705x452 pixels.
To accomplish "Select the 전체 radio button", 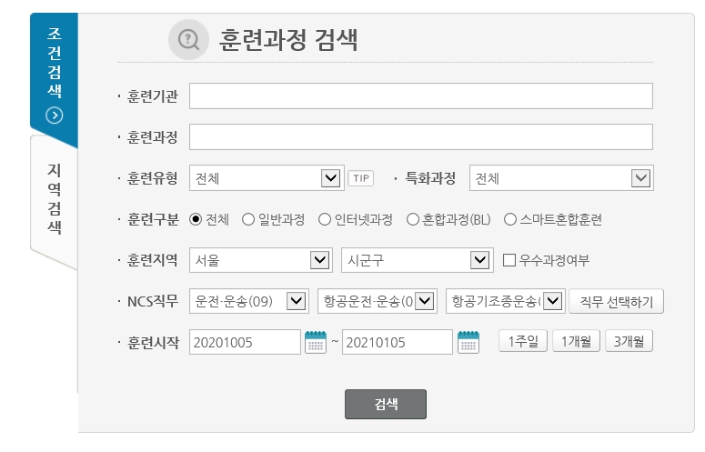I will [196, 219].
